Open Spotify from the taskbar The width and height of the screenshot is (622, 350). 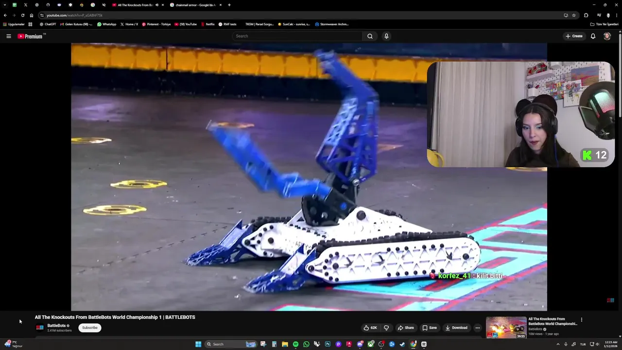(295, 344)
